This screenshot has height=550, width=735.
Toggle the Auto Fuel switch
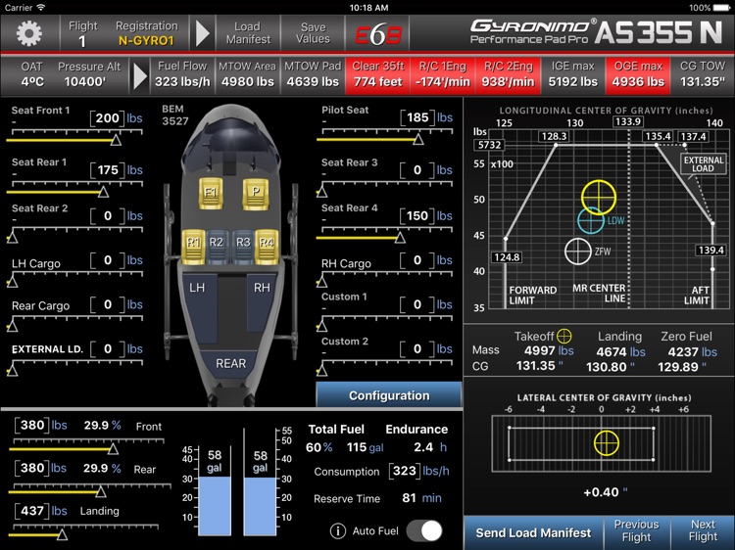423,530
